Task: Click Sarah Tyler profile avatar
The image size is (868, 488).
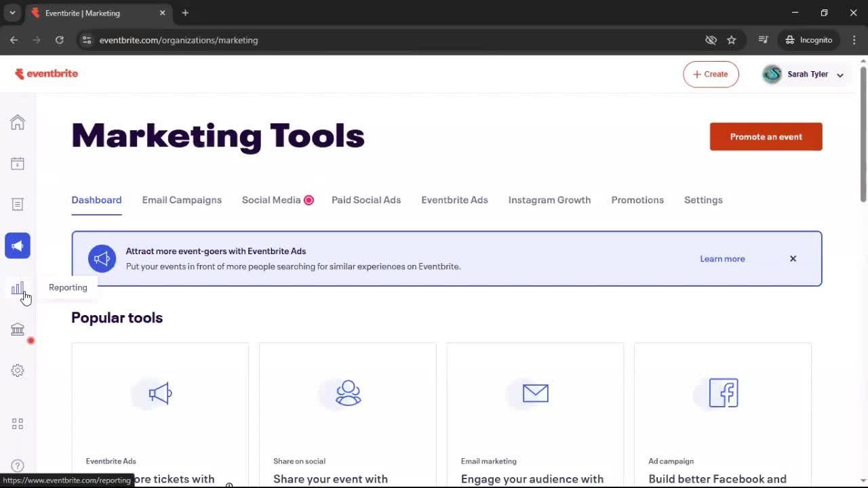Action: coord(772,75)
